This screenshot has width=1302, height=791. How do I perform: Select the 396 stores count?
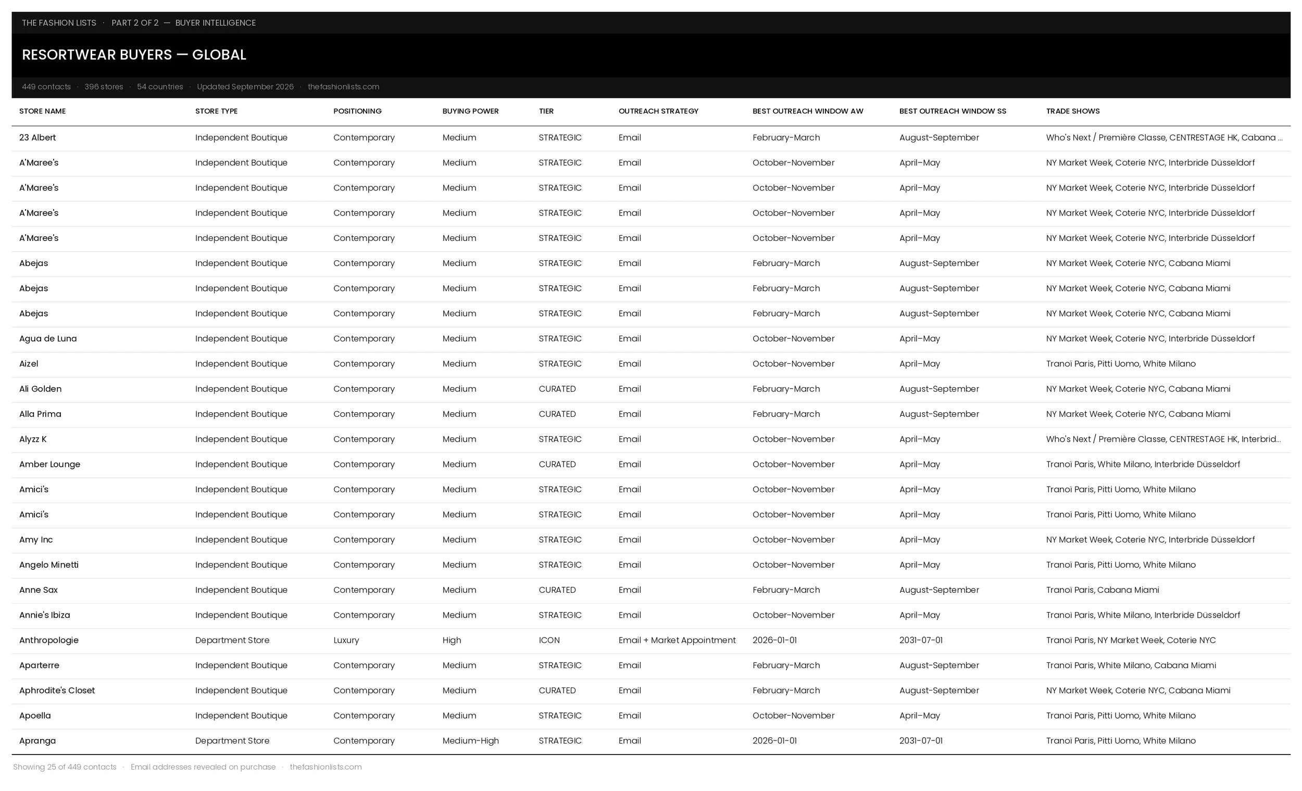(104, 86)
